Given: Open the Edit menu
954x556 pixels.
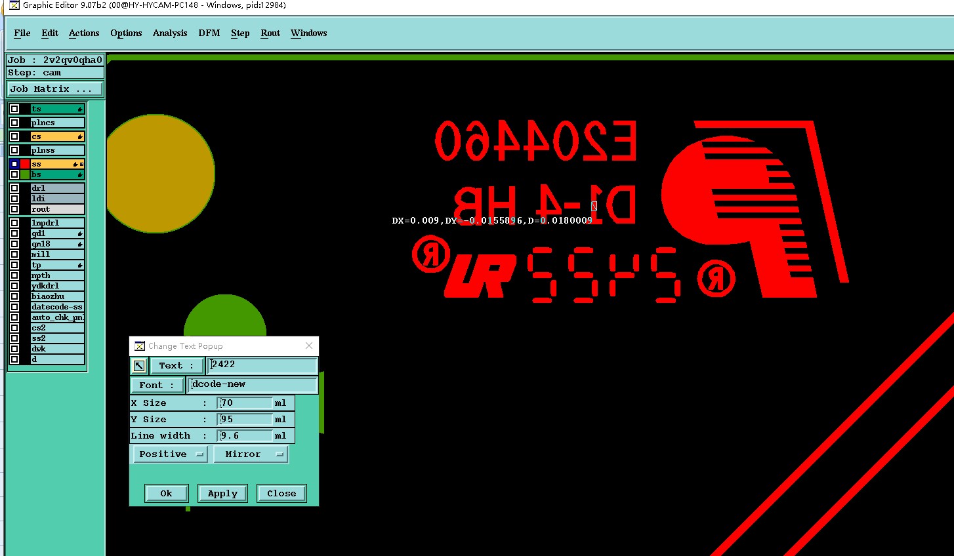Looking at the screenshot, I should 50,33.
